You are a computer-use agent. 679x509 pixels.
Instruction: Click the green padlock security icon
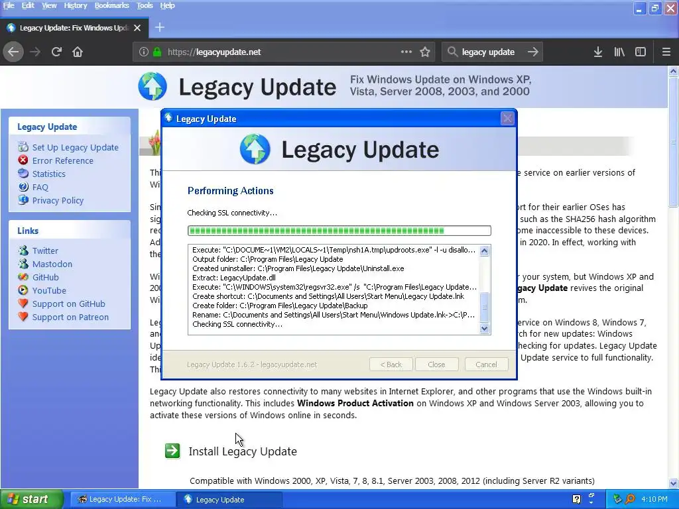157,52
